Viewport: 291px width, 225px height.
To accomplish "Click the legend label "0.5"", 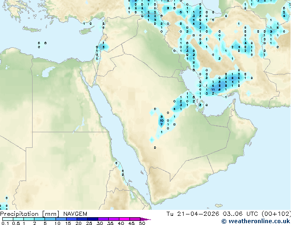I will [x=16, y=223].
